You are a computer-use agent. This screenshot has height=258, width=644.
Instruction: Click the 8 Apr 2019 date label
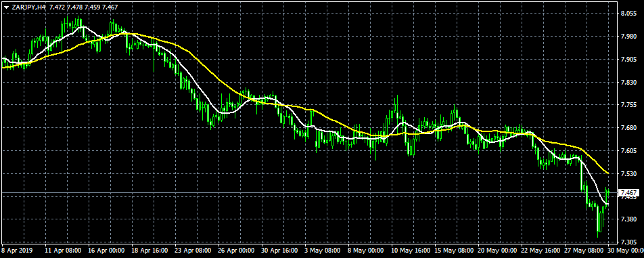(x=17, y=250)
